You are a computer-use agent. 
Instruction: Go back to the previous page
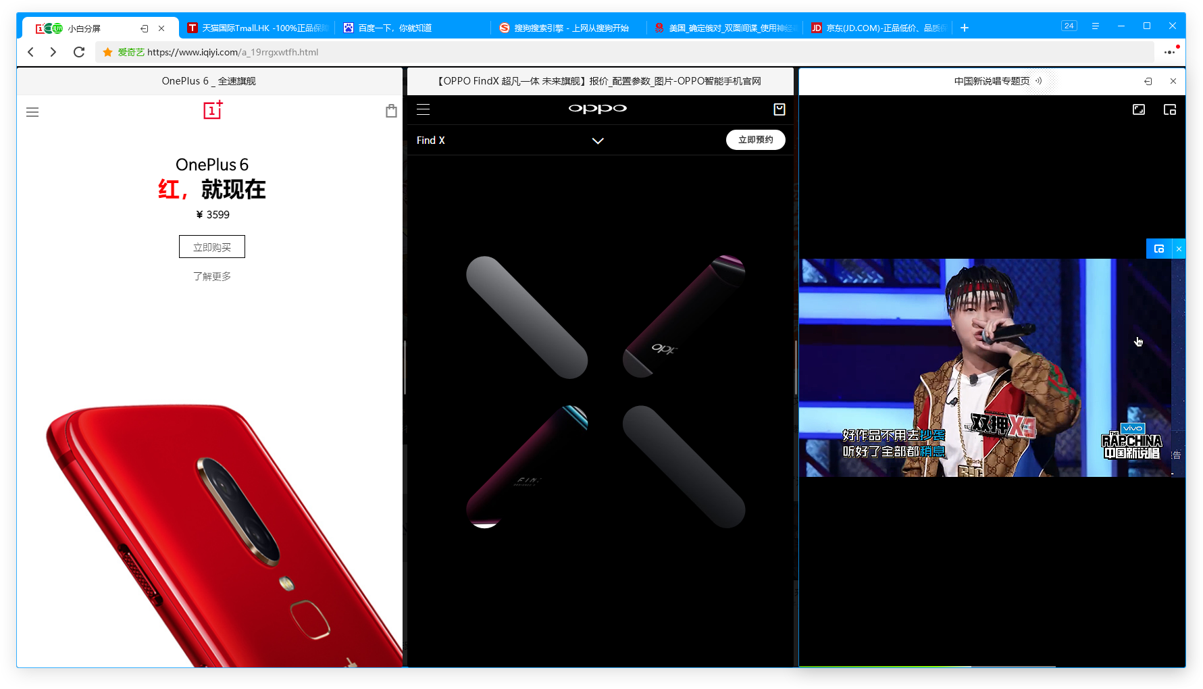31,52
